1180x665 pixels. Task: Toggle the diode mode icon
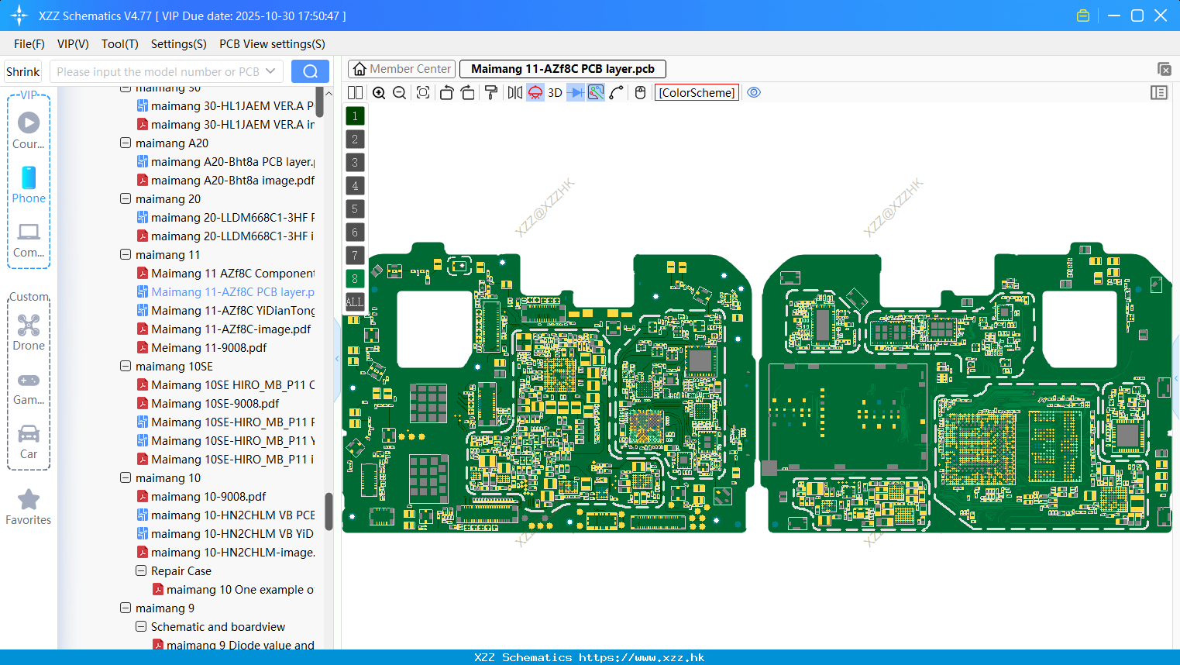pyautogui.click(x=576, y=93)
